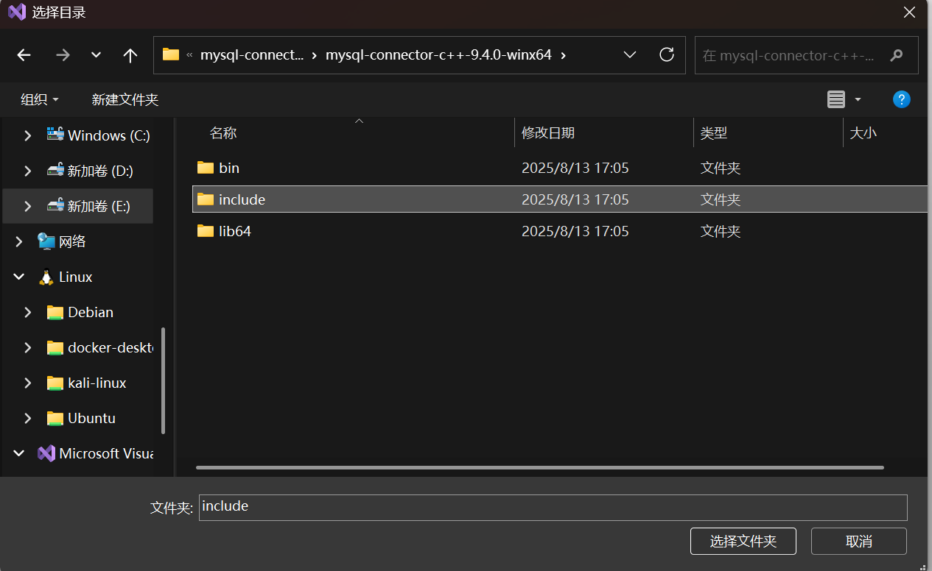Select 网络 in navigation pane
The image size is (932, 571).
pyautogui.click(x=72, y=241)
